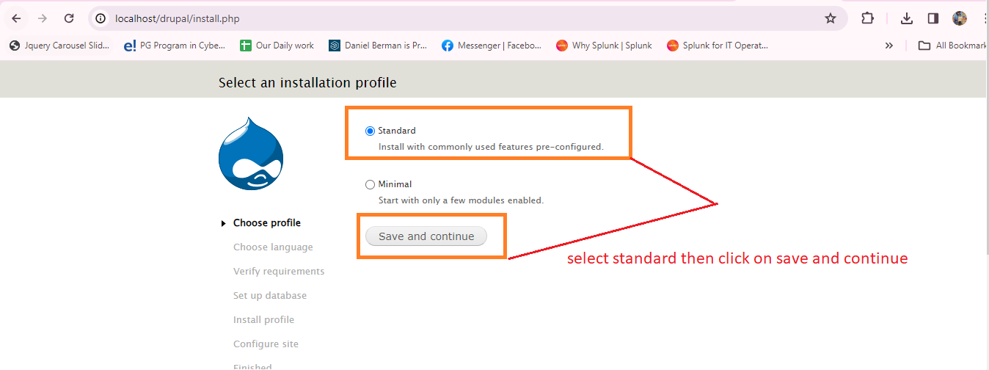Toggle the browser side panel icon
Screen dimensions: 989x370
tap(933, 18)
